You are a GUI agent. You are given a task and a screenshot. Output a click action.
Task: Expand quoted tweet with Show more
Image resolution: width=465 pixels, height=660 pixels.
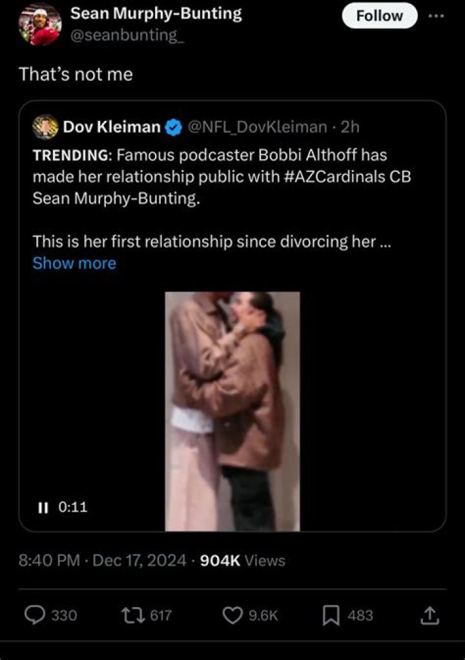point(74,263)
